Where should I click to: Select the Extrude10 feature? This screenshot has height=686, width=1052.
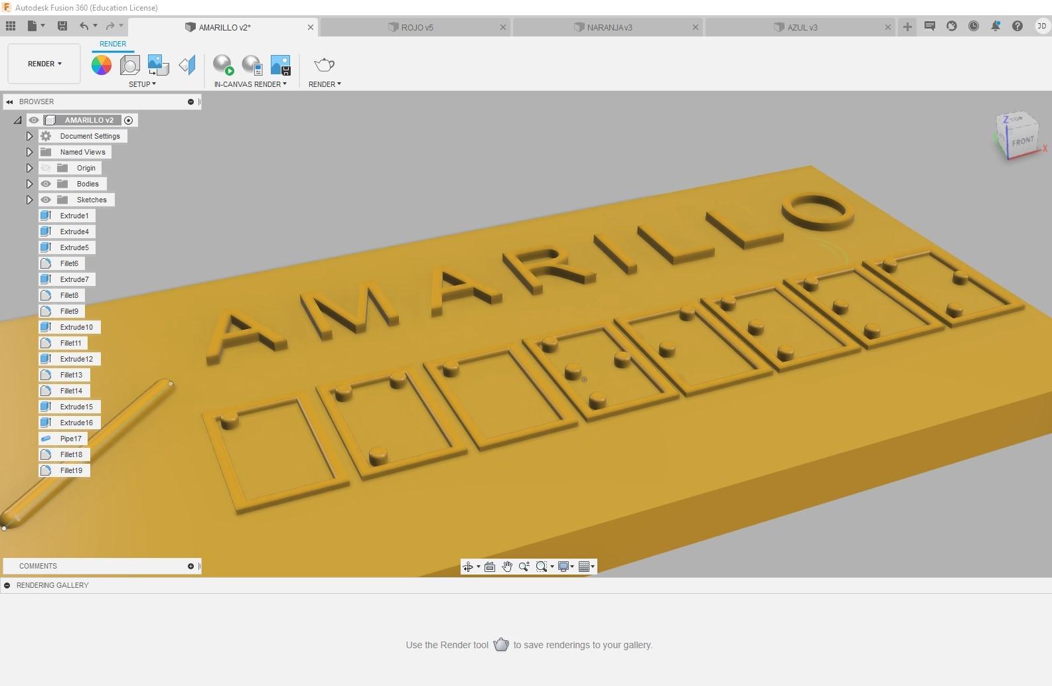(x=69, y=327)
